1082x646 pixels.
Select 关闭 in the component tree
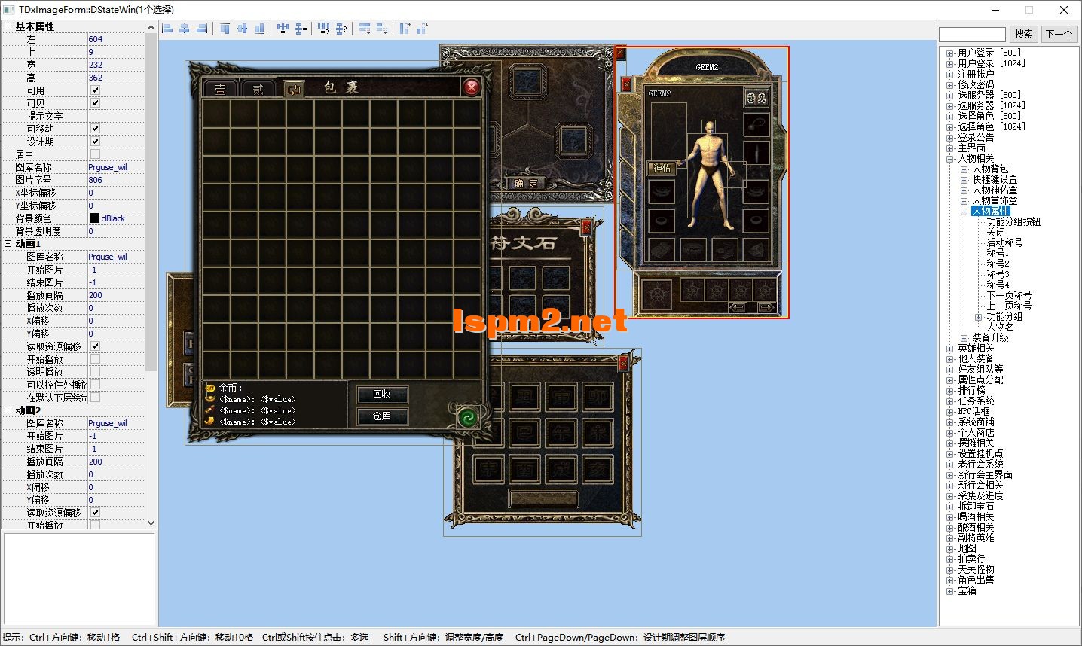coord(996,233)
